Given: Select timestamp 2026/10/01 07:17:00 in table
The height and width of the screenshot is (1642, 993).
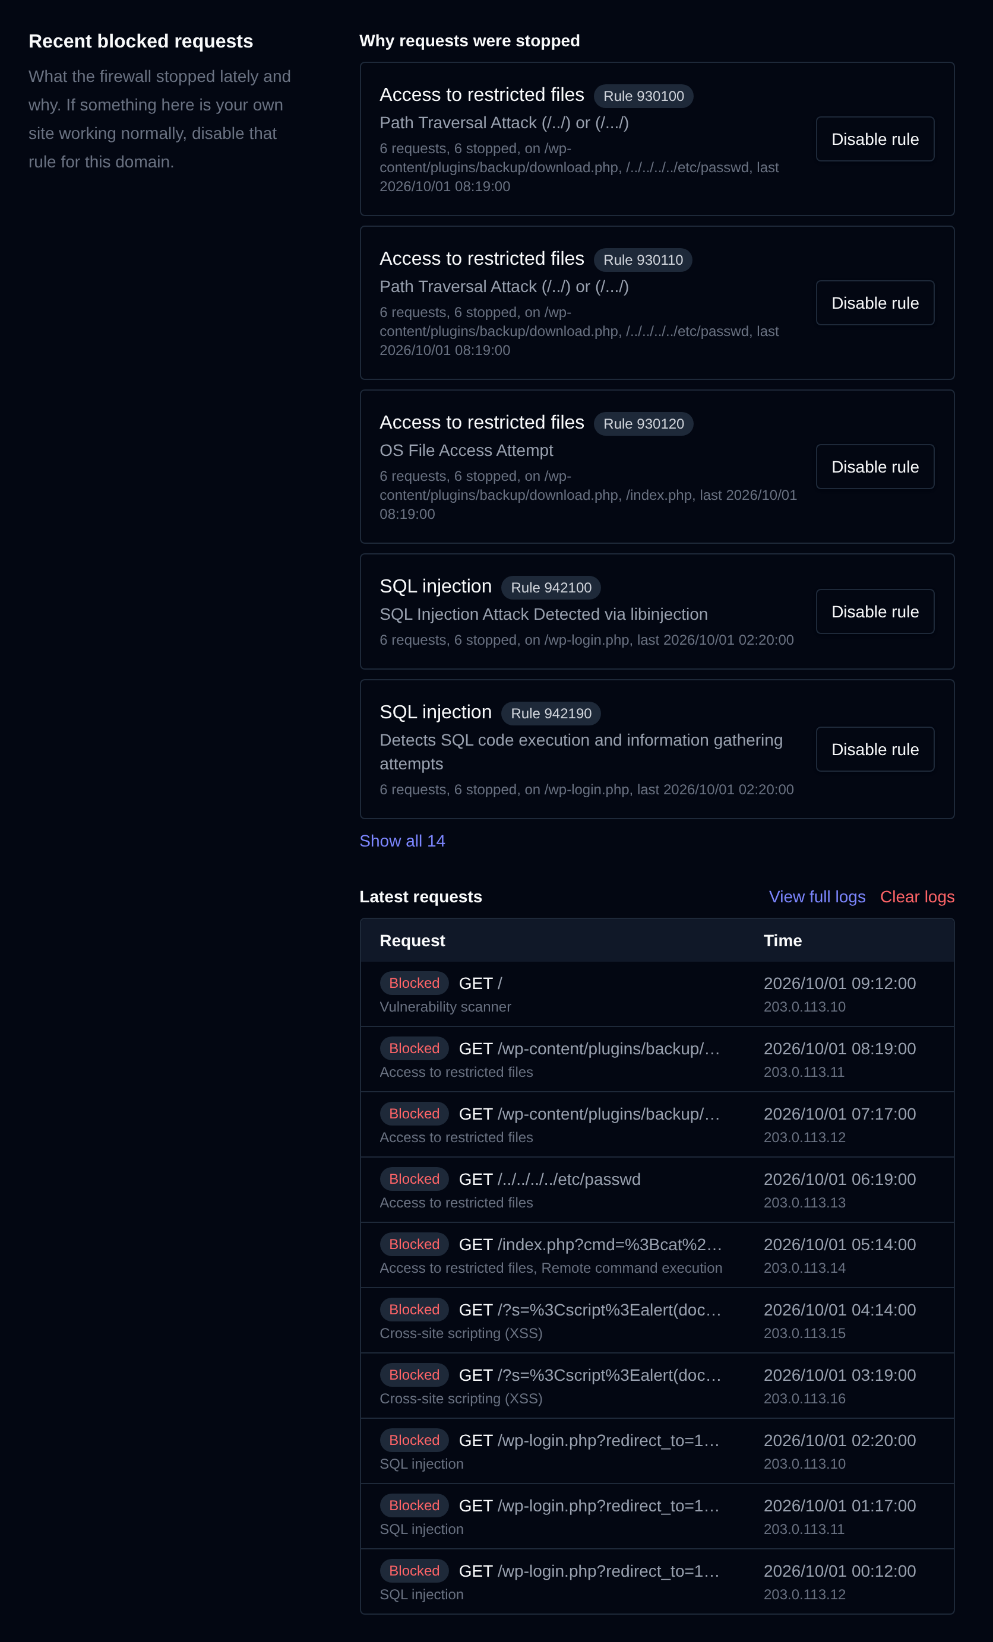Looking at the screenshot, I should click(x=840, y=1114).
